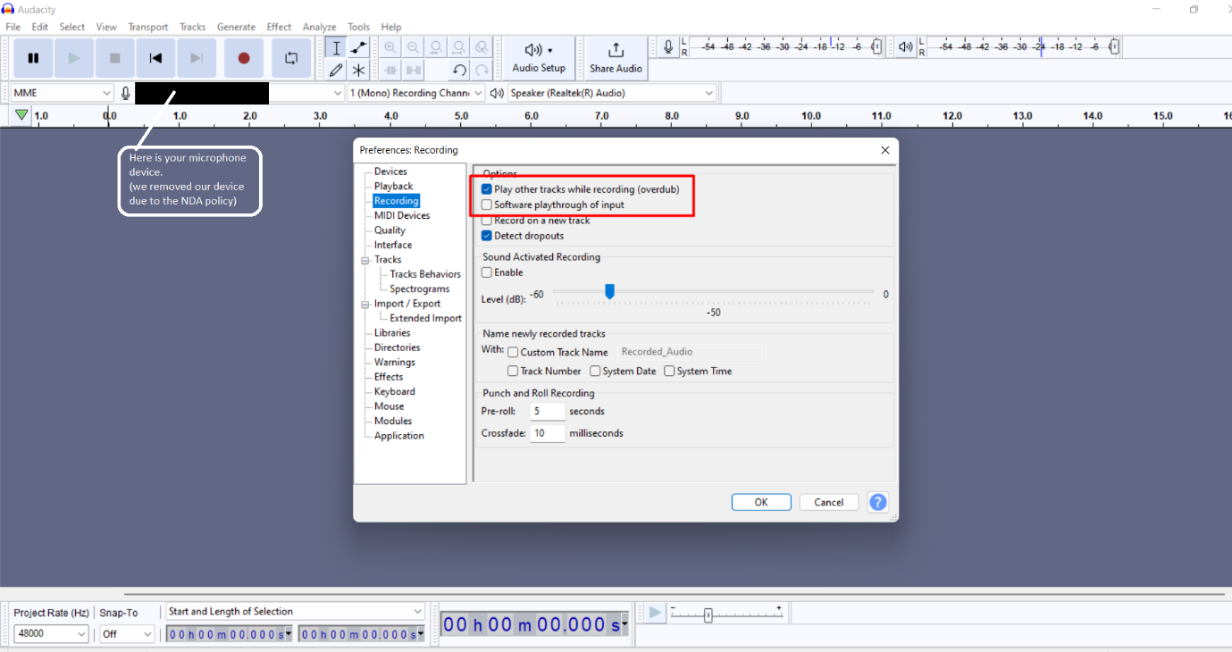Select Devices in preferences tree

(x=390, y=171)
